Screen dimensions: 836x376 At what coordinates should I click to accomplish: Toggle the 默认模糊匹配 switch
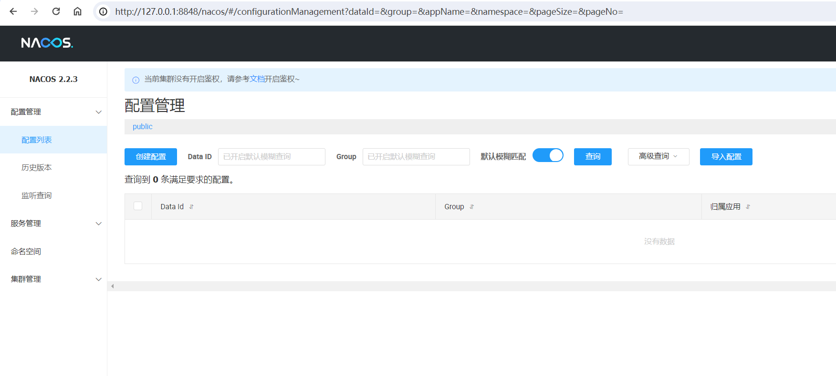coord(548,156)
